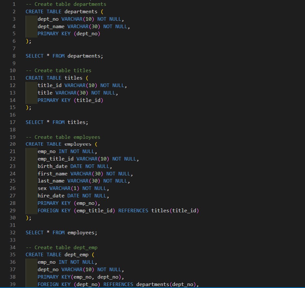Click line number 20 in gutter

tap(13, 144)
